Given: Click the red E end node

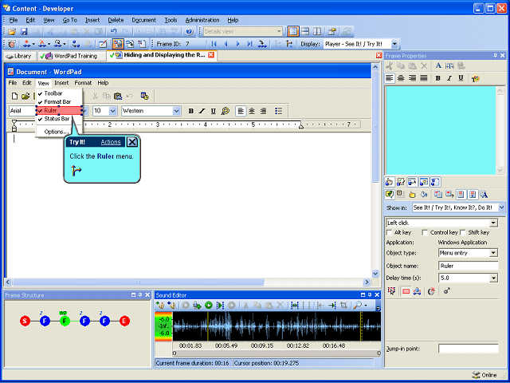Looking at the screenshot, I should (124, 321).
